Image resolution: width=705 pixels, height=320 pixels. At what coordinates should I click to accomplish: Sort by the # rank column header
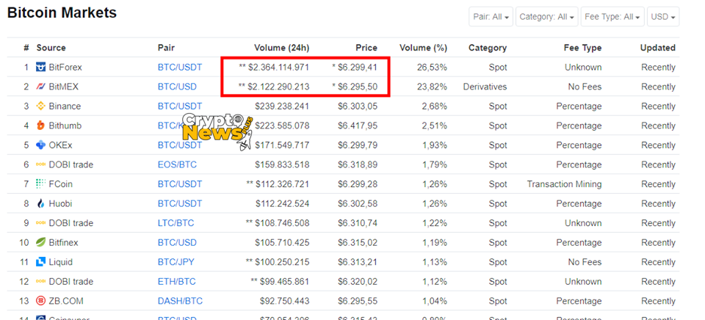tap(26, 48)
